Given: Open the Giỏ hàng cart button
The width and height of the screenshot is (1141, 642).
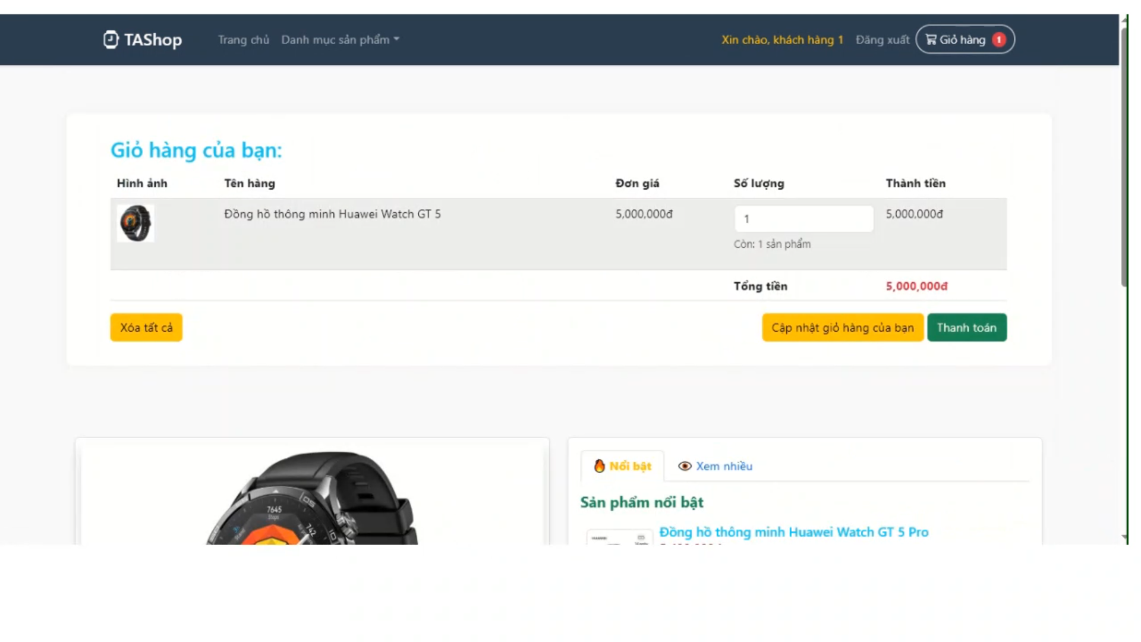Looking at the screenshot, I should click(965, 39).
